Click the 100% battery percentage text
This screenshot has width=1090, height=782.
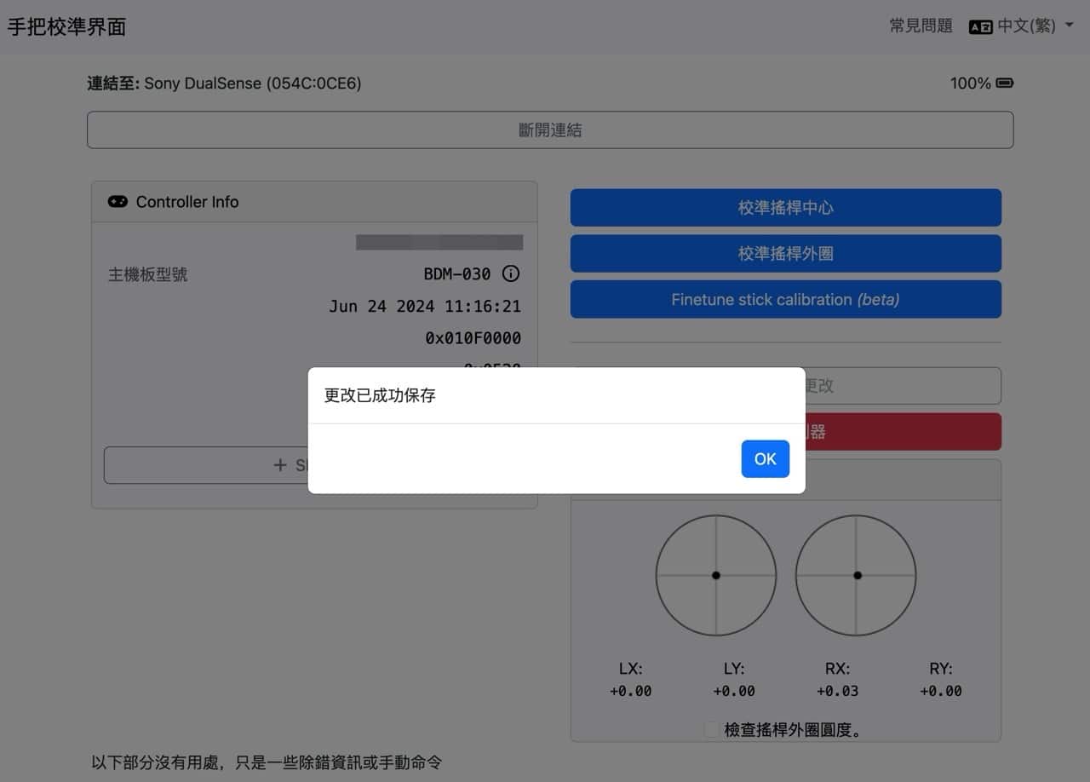pos(971,83)
